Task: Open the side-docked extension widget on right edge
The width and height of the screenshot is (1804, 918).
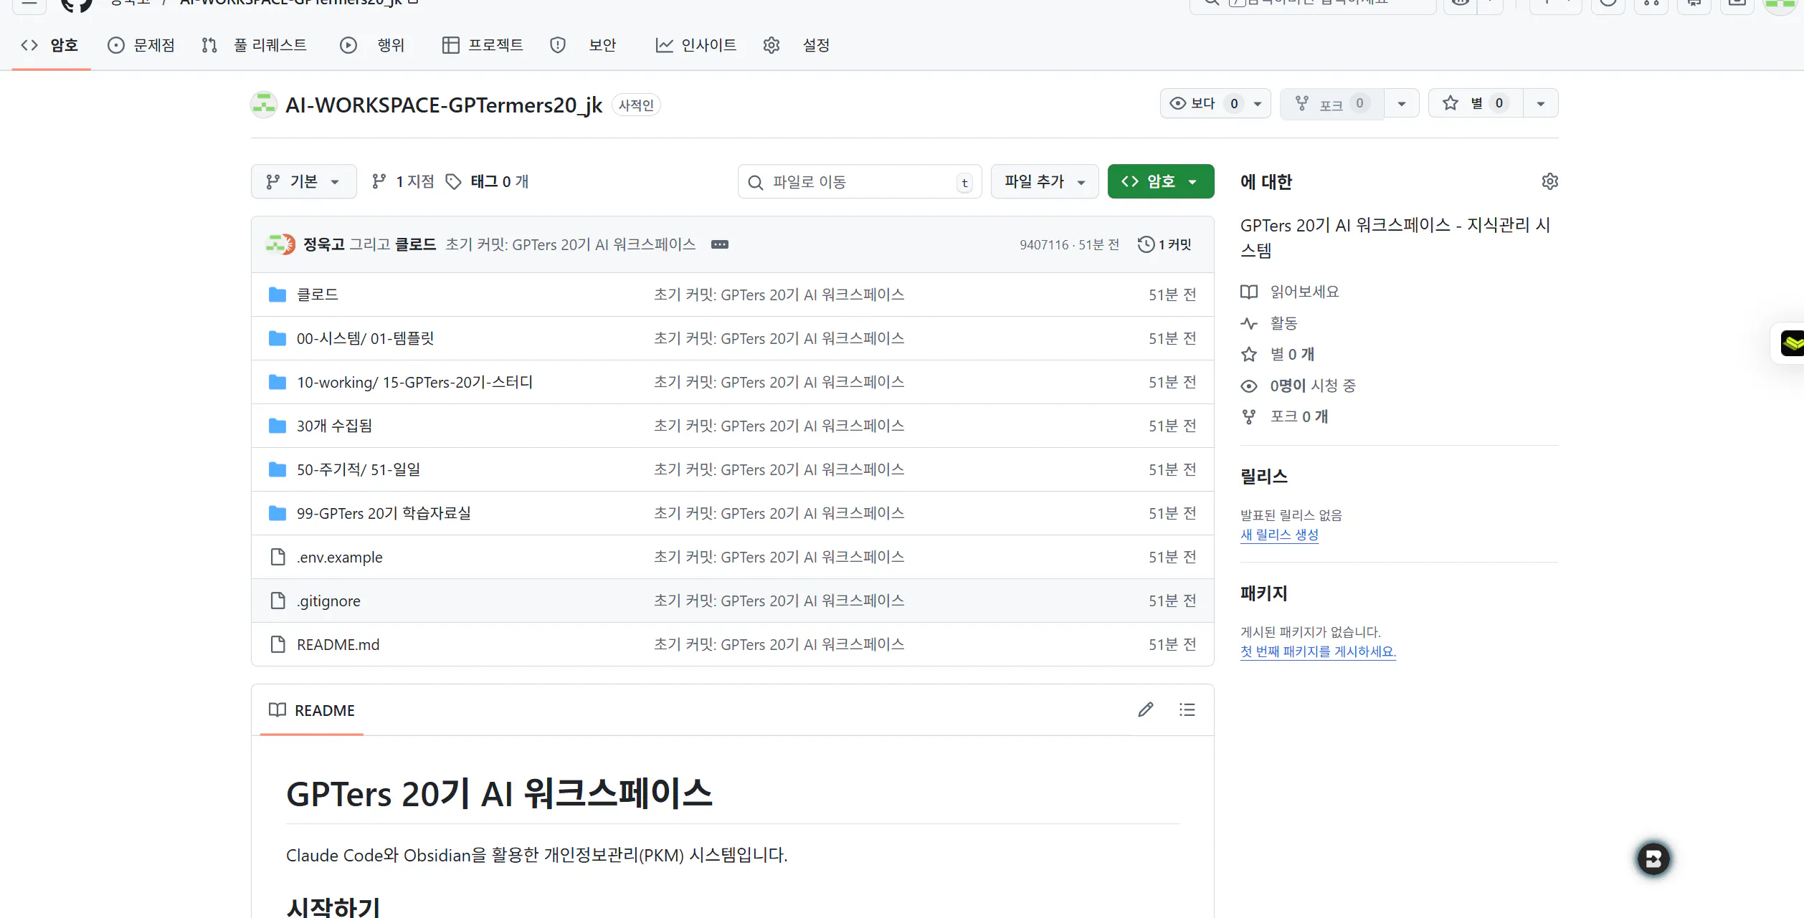Action: pyautogui.click(x=1790, y=343)
